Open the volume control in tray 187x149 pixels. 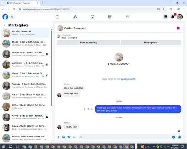[x=168, y=146]
